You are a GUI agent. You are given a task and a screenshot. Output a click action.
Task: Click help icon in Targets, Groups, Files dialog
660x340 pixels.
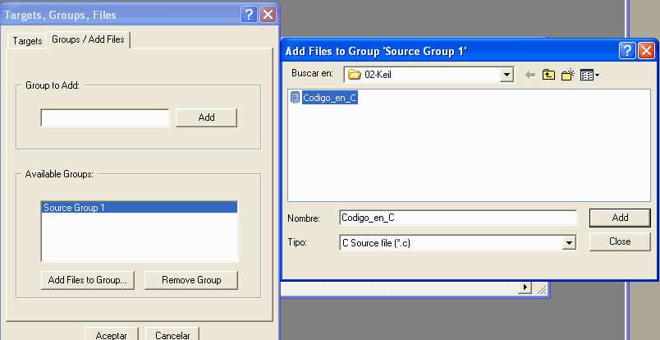pyautogui.click(x=250, y=14)
